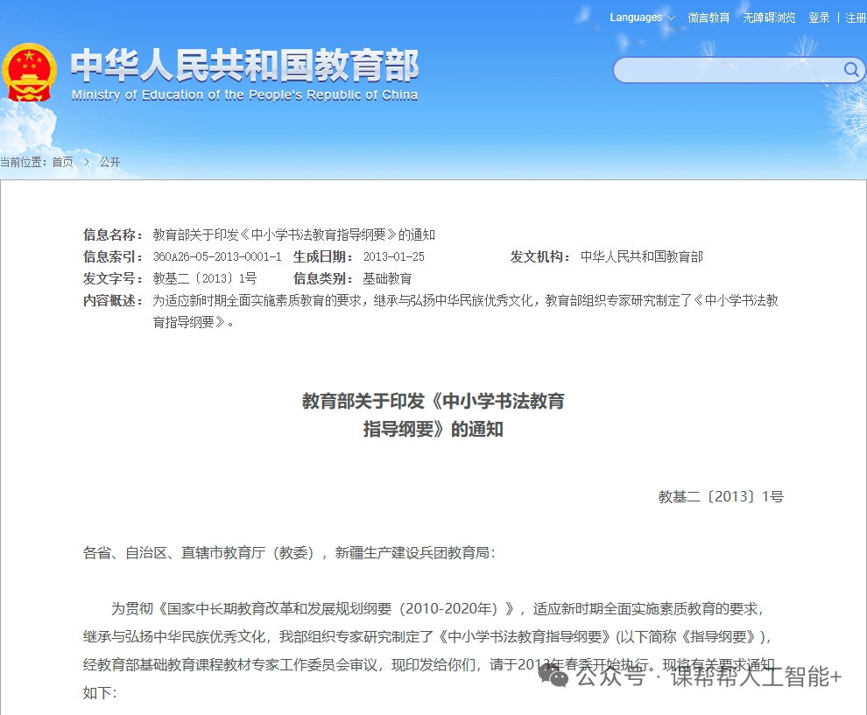Image resolution: width=867 pixels, height=715 pixels.
Task: Open the Languages dropdown
Action: [x=636, y=18]
